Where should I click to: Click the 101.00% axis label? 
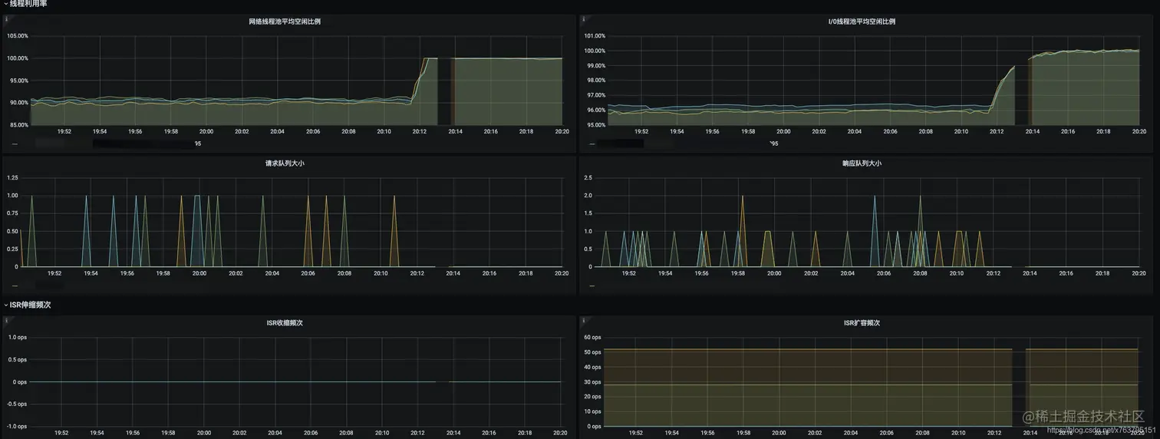click(x=595, y=36)
